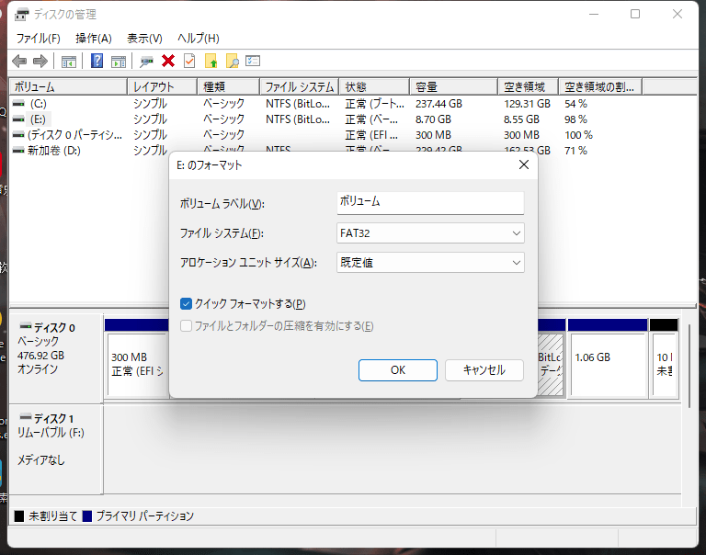Maximize the ディスクの管理 window
The width and height of the screenshot is (706, 555).
pyautogui.click(x=635, y=15)
